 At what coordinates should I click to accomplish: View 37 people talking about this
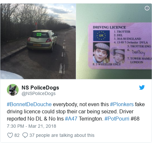coord(62,135)
